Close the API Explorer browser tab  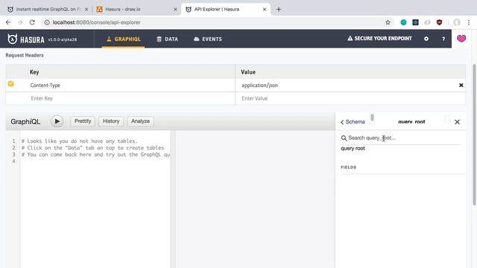(265, 10)
